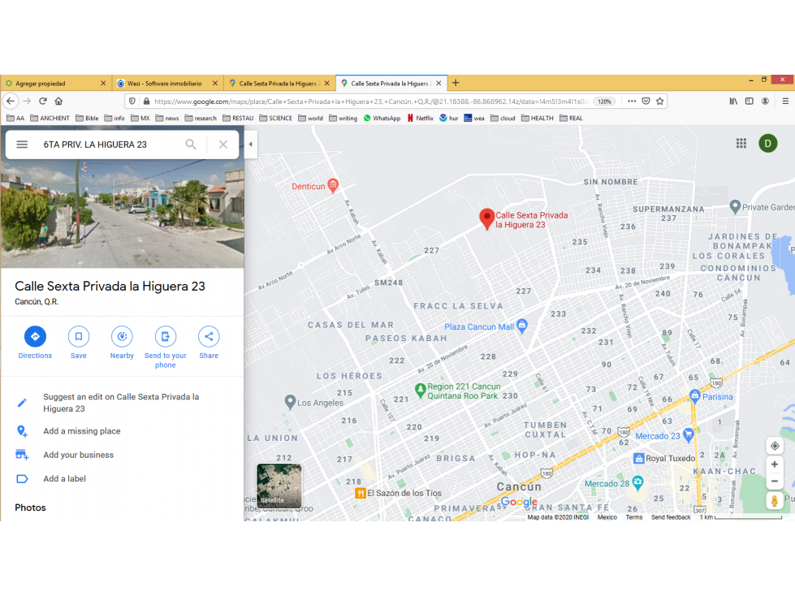Screen dimensions: 795x596
Task: Click the Los Angeles map marker
Action: click(x=290, y=402)
